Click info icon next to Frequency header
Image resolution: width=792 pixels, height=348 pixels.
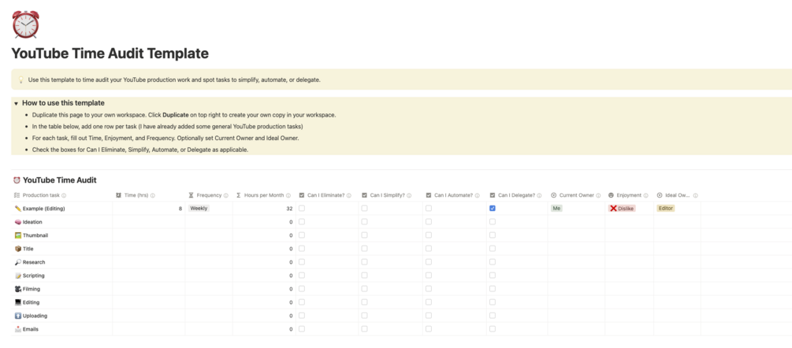(x=226, y=195)
